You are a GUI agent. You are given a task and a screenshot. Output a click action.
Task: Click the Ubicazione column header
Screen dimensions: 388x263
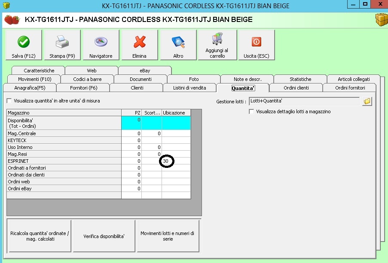click(x=176, y=113)
